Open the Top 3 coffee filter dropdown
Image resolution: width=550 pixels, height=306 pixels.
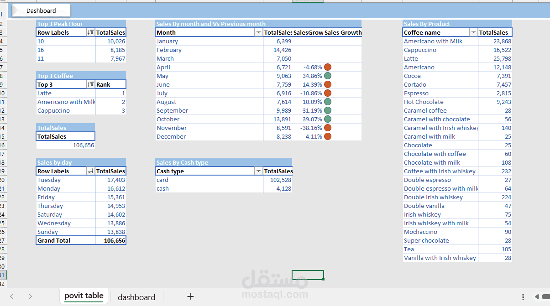pos(90,84)
